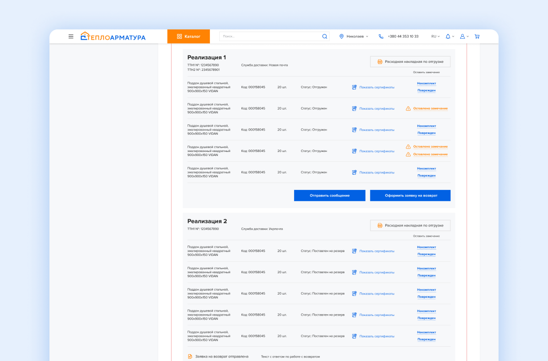Expand the Николаев city dropdown
The width and height of the screenshot is (548, 361).
(x=357, y=37)
